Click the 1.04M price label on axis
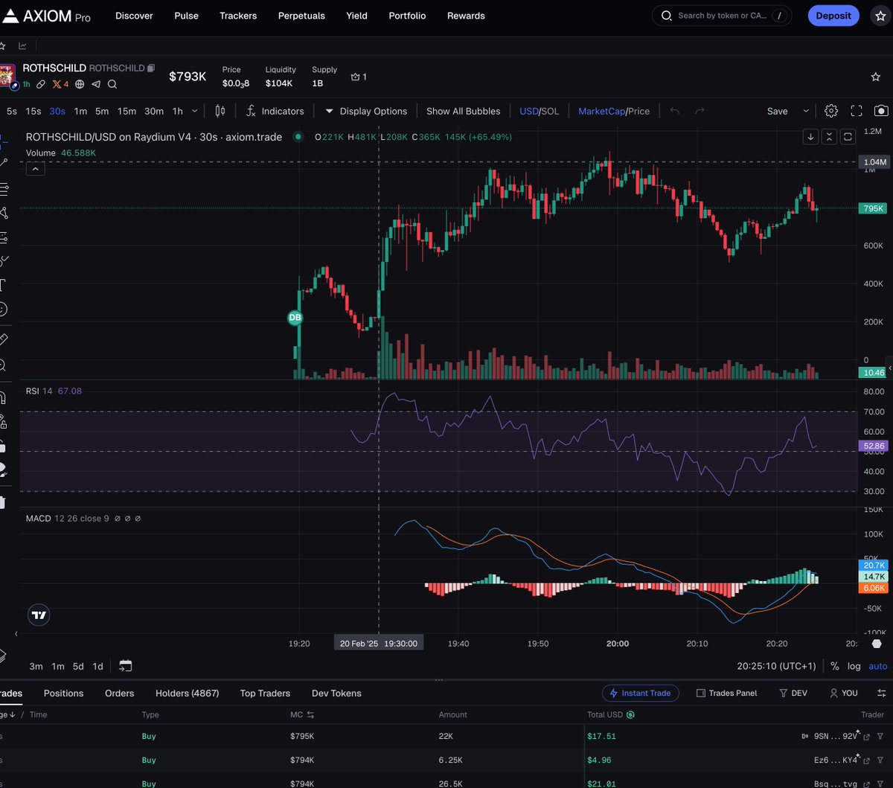Image resolution: width=893 pixels, height=788 pixels. [874, 161]
